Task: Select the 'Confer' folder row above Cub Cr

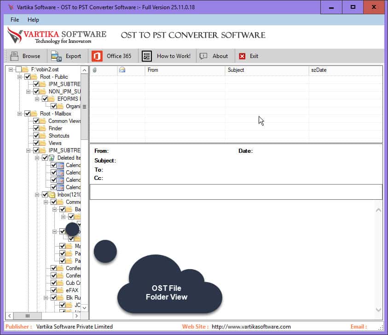Action: pyautogui.click(x=73, y=276)
